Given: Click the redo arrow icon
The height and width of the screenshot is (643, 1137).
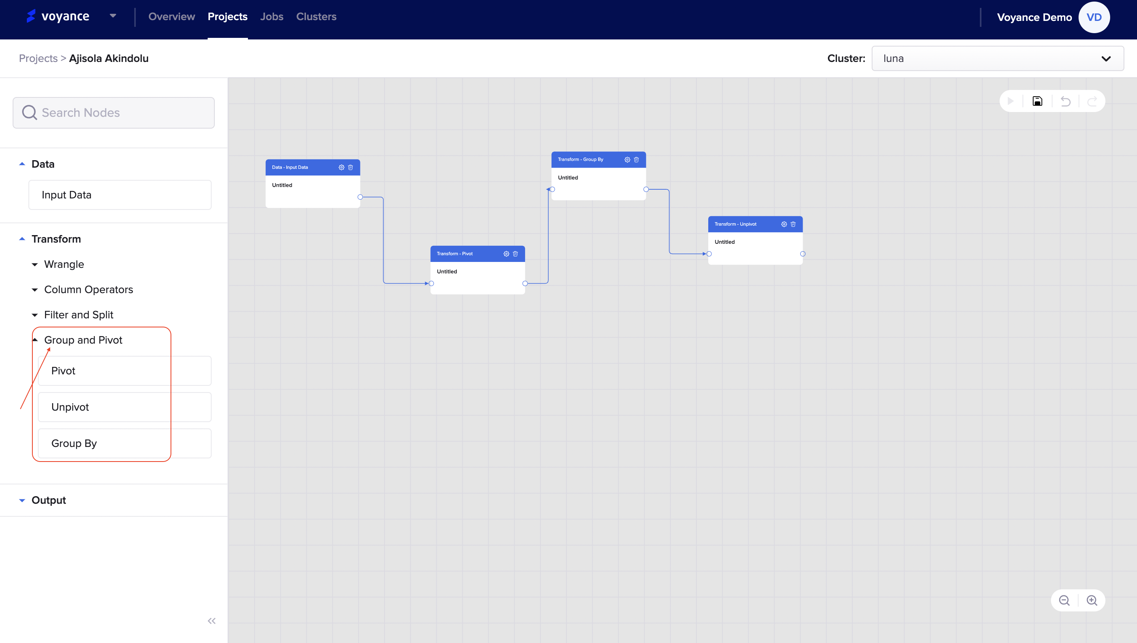Looking at the screenshot, I should 1092,101.
